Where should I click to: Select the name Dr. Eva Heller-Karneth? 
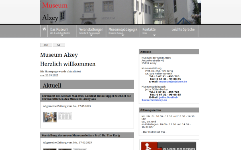tap(159, 74)
